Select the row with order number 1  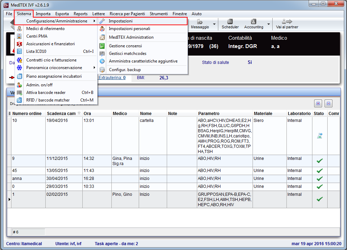[174, 200]
